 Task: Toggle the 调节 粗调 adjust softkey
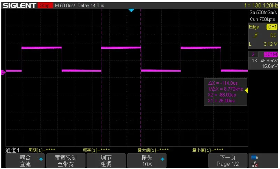(x=106, y=161)
